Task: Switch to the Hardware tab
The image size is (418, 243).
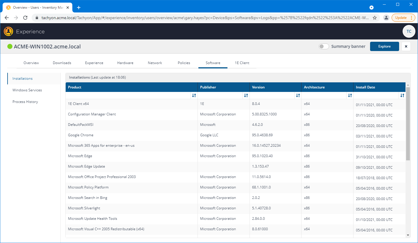Action: click(x=125, y=63)
